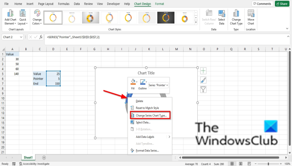The width and height of the screenshot is (292, 166).
Task: Open the Format tab
Action: coord(159,4)
